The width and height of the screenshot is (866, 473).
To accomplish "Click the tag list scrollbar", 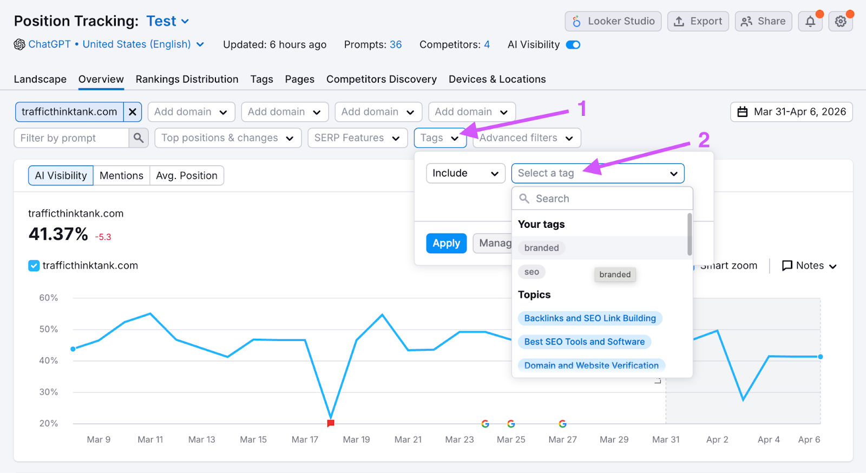I will pos(689,234).
